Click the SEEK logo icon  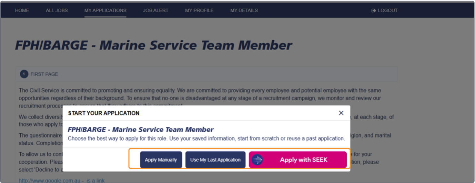tap(257, 160)
